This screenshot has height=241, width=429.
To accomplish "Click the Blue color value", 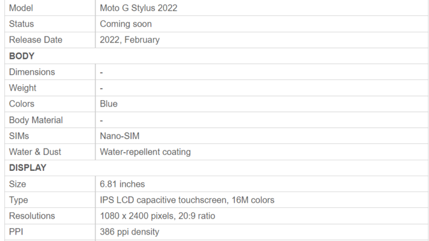I will [108, 104].
